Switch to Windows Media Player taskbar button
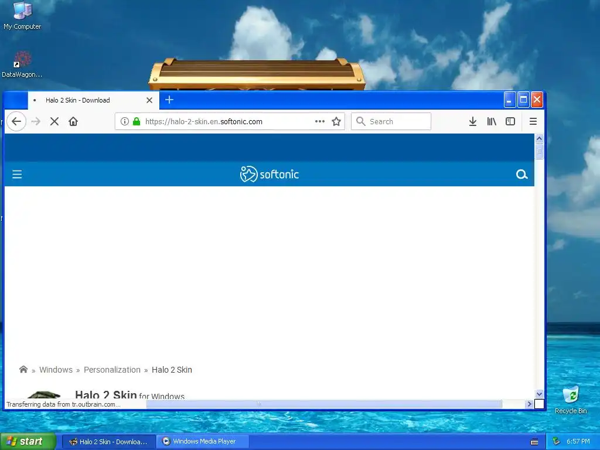This screenshot has width=600, height=450. pyautogui.click(x=203, y=442)
